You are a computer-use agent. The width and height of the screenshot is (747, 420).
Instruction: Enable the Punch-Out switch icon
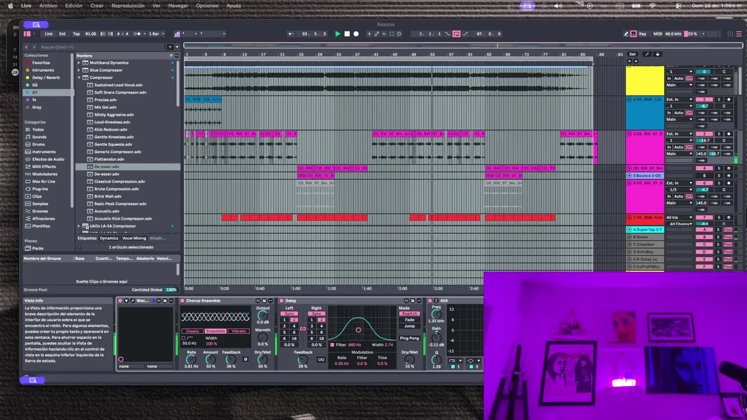[465, 34]
